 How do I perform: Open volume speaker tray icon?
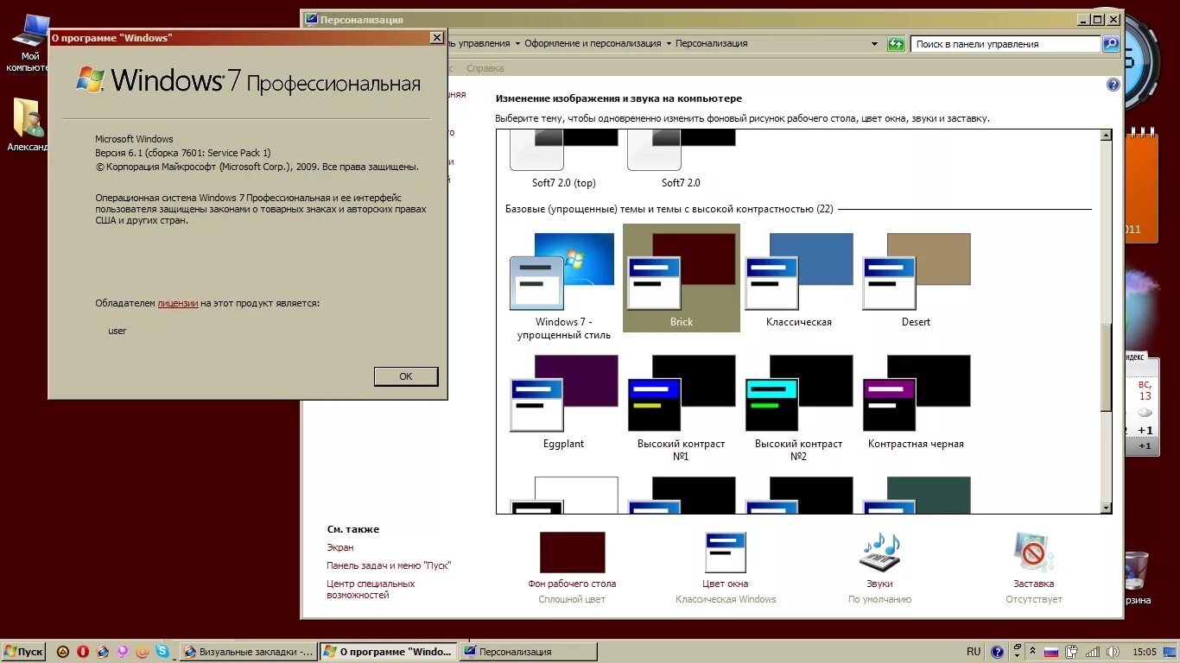(1113, 652)
